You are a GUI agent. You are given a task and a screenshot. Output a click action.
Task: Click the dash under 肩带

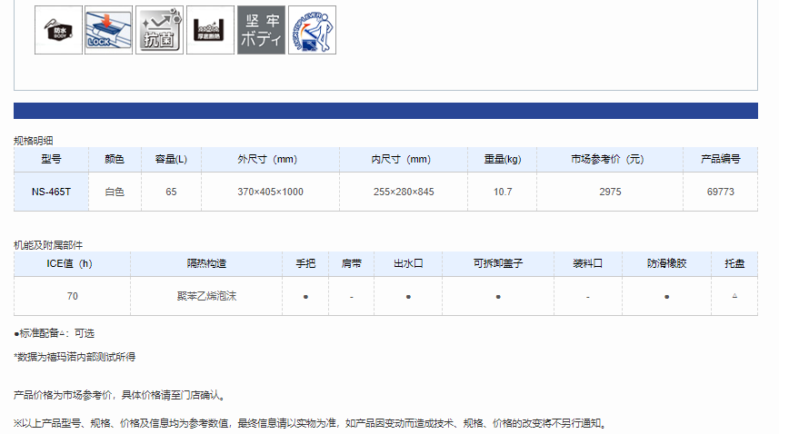pyautogui.click(x=351, y=297)
